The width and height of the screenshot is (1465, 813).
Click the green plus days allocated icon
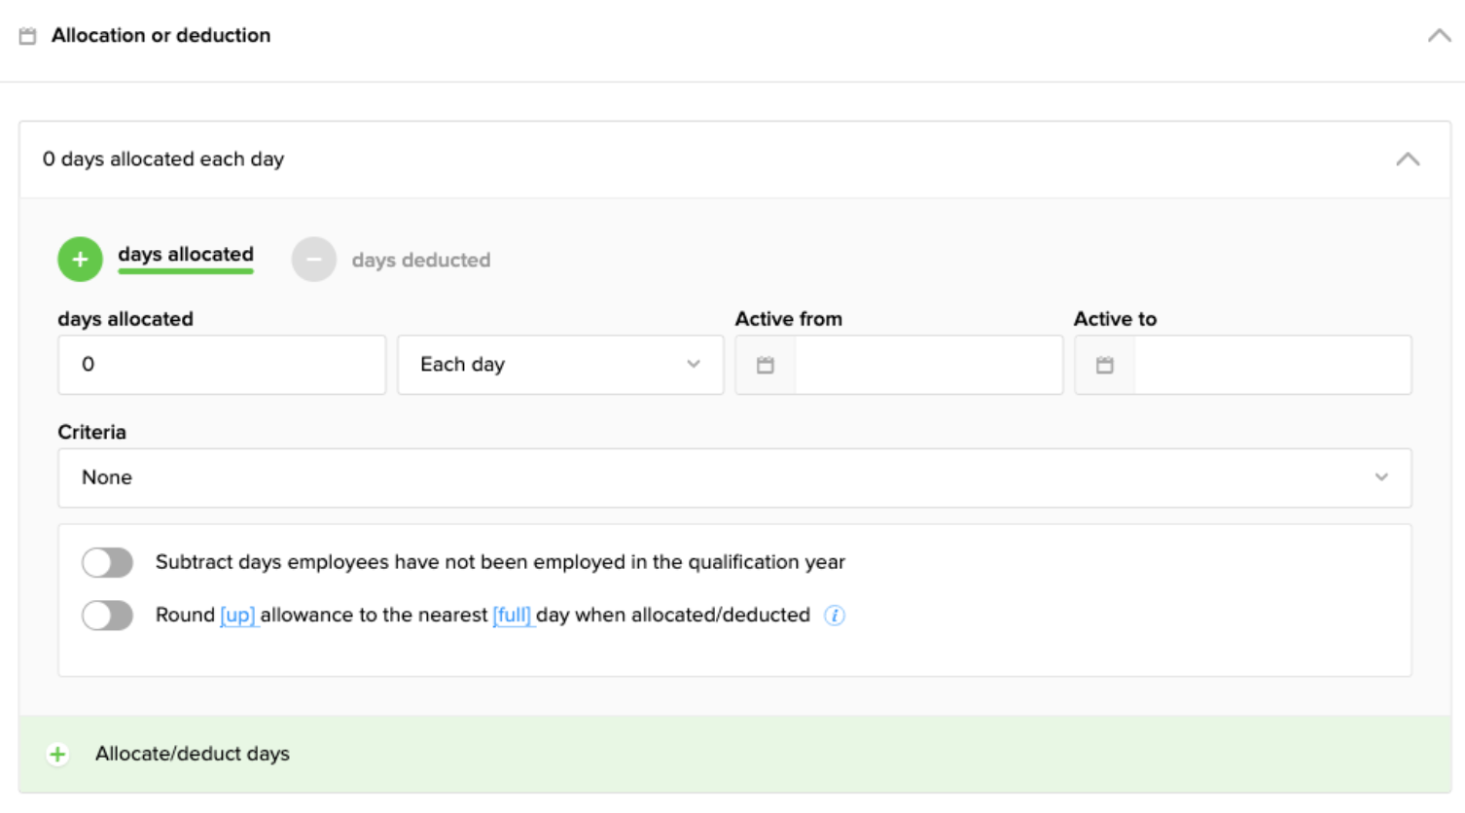(80, 260)
